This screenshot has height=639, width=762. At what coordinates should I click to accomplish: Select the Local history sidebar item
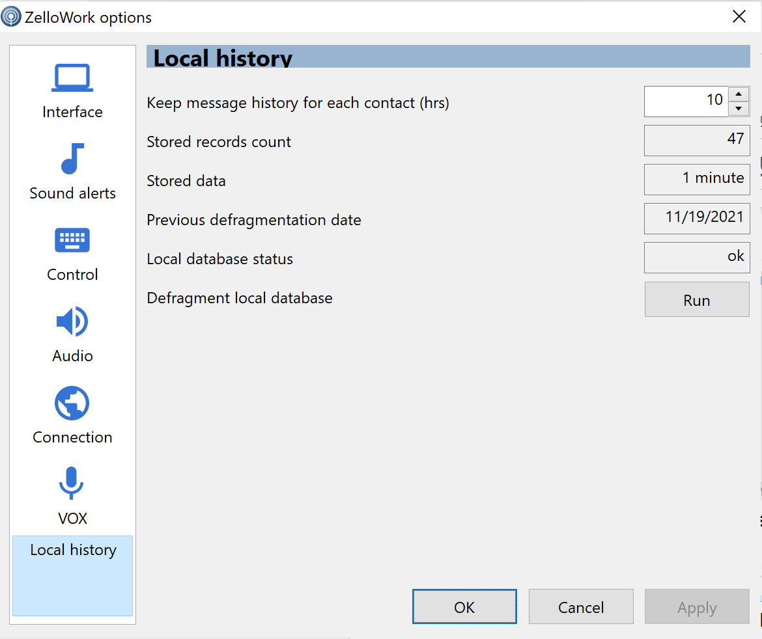[x=72, y=576]
